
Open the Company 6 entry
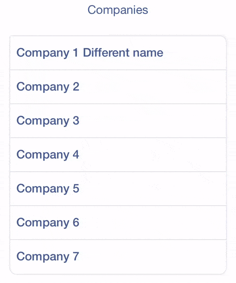pyautogui.click(x=118, y=222)
